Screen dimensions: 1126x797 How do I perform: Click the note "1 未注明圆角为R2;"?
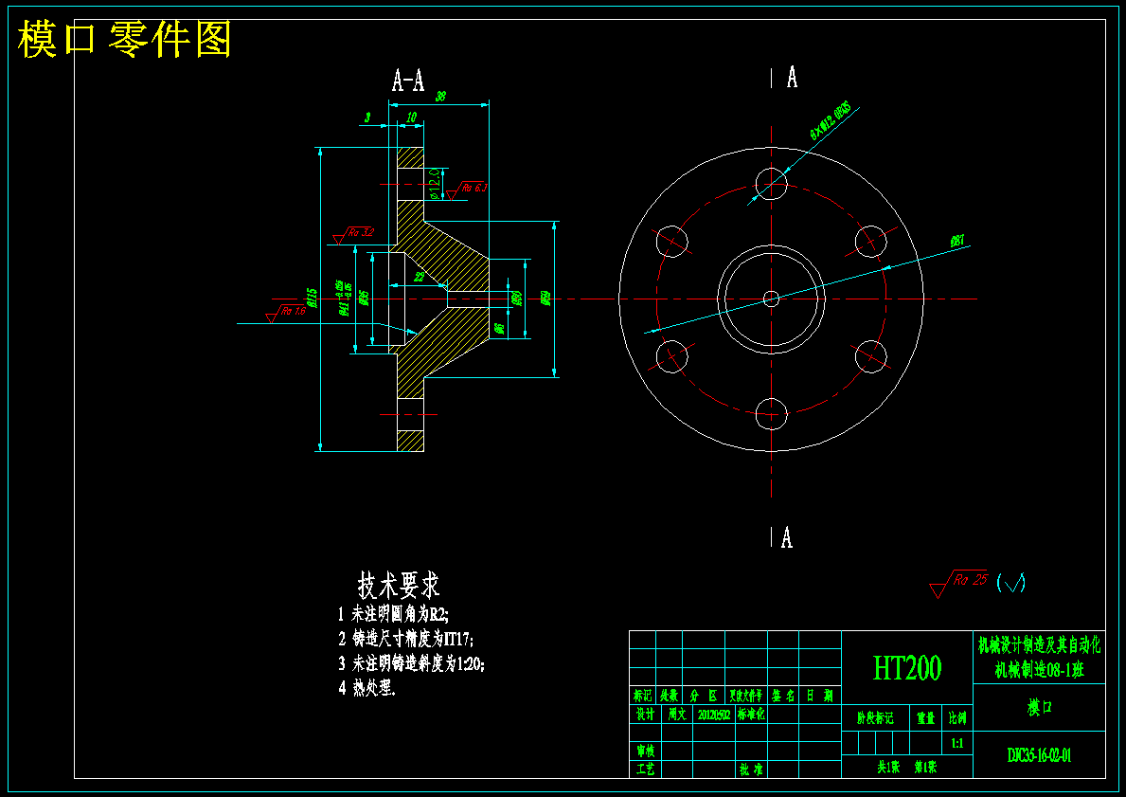pyautogui.click(x=394, y=614)
